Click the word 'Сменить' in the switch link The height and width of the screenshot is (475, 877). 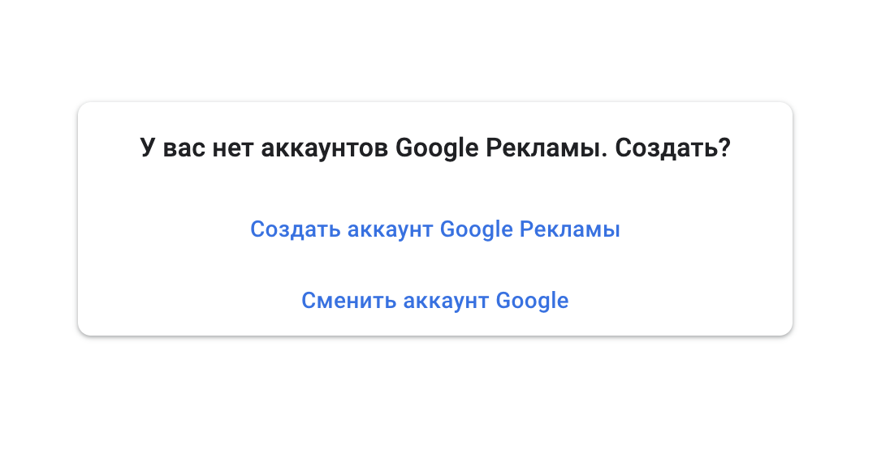tap(349, 300)
